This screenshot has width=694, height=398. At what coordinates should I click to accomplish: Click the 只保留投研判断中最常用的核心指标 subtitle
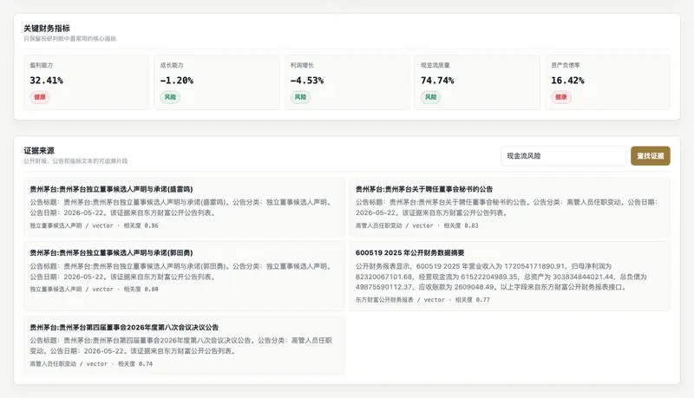(70, 38)
